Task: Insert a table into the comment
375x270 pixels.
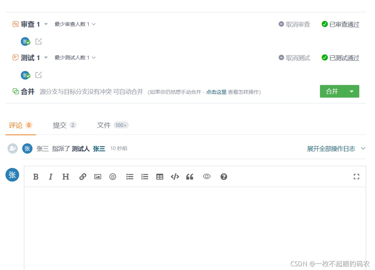Action: pos(159,176)
